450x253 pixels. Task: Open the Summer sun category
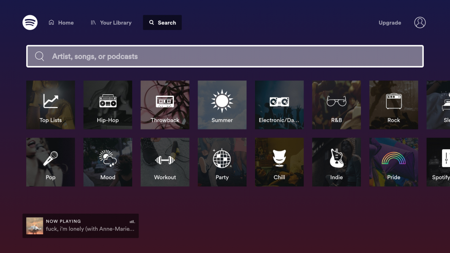222,105
